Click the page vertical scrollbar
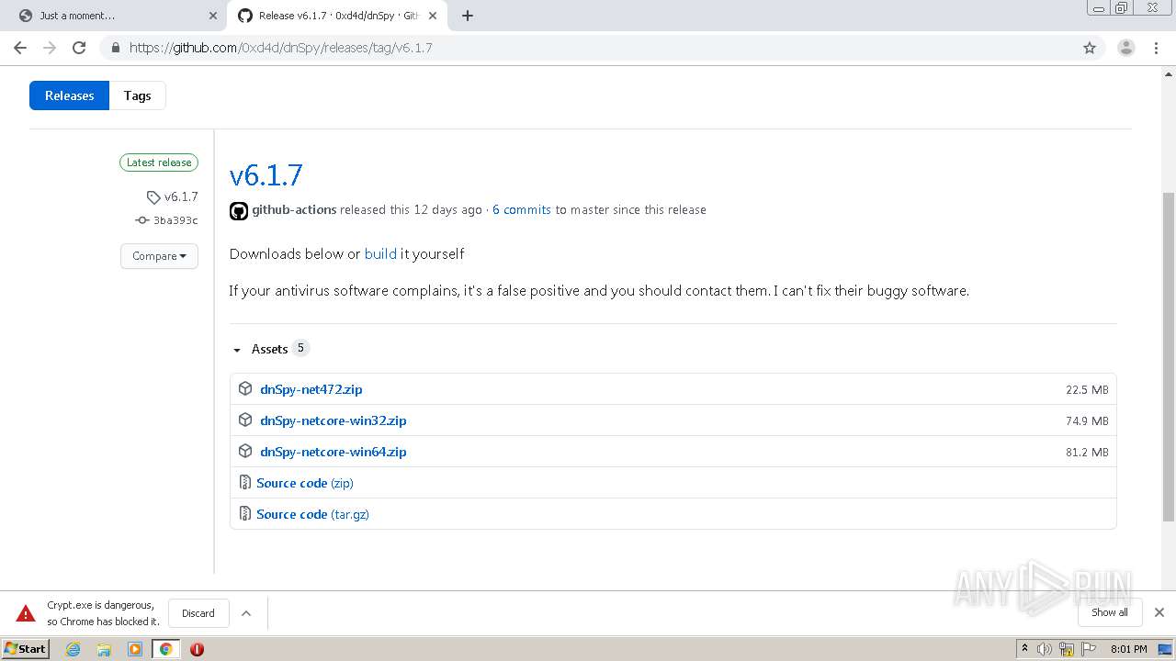1176x661 pixels. click(x=1169, y=358)
